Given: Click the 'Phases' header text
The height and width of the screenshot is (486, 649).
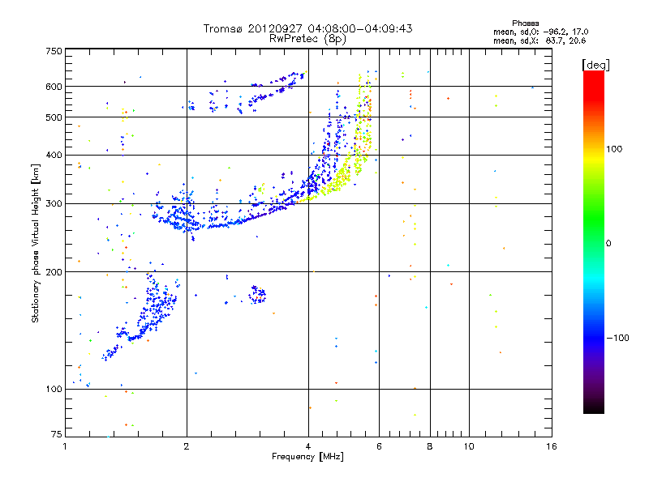Looking at the screenshot, I should pos(525,23).
